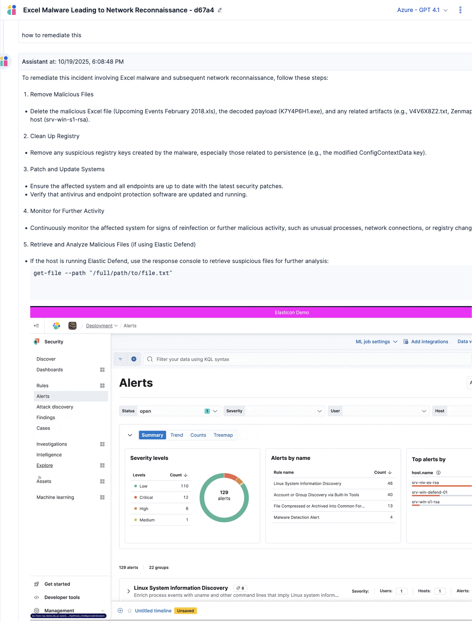Collapse the side navigation menu icon
Image resolution: width=472 pixels, height=622 pixels.
click(36, 326)
